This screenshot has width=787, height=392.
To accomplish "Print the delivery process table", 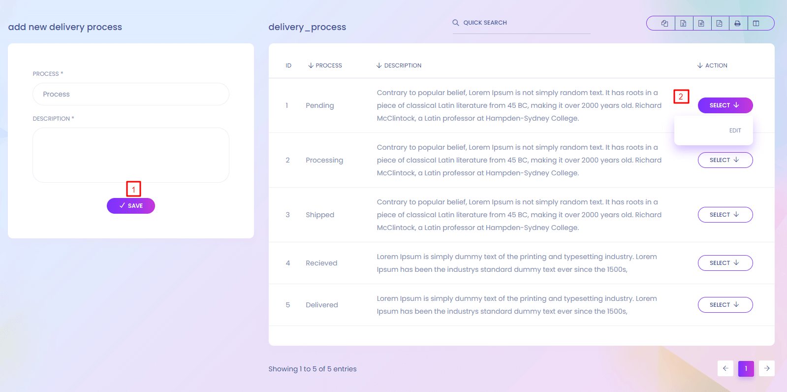I will (737, 23).
